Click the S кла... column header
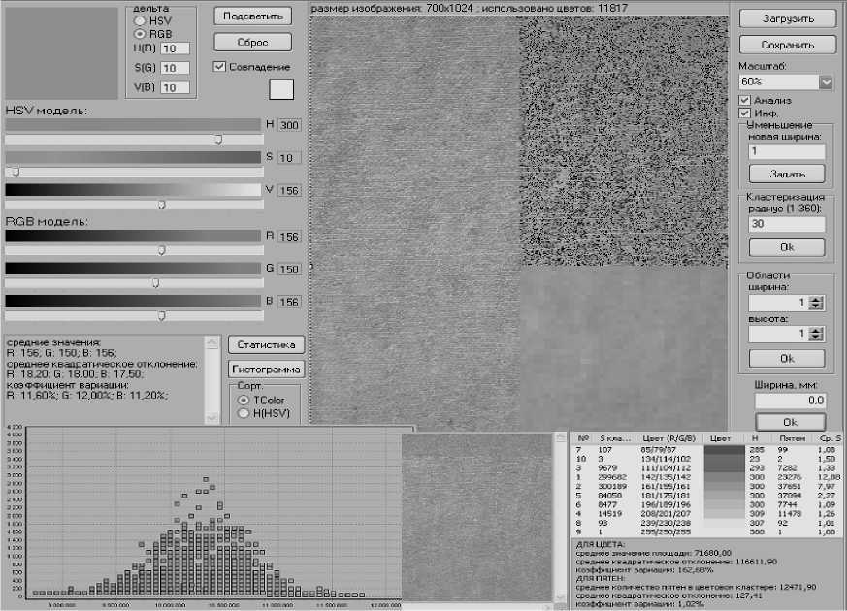Viewport: 847px width, 611px height. coord(614,438)
